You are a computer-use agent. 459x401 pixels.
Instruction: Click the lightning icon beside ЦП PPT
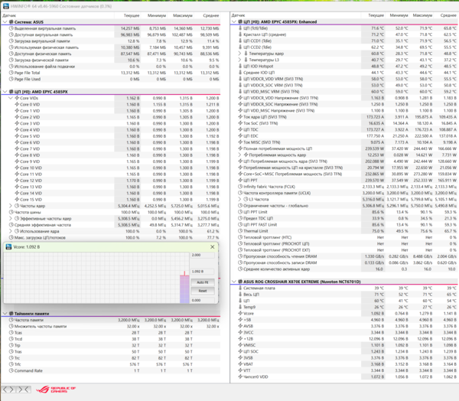(240, 180)
